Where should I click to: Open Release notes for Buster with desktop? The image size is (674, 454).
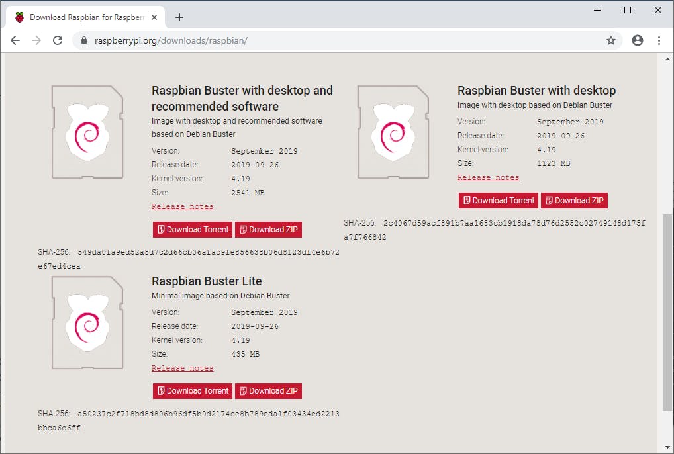(x=489, y=177)
